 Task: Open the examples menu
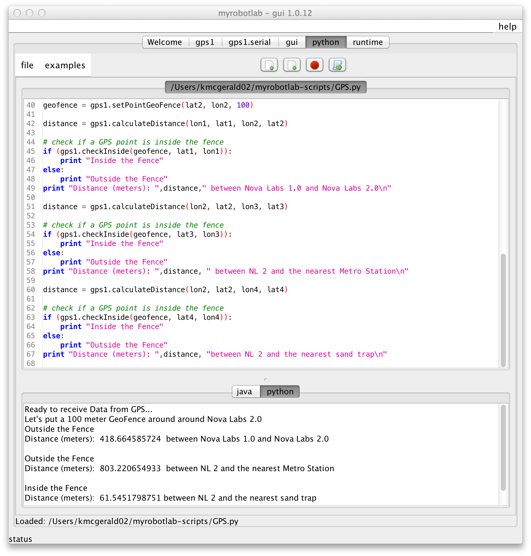coord(65,65)
